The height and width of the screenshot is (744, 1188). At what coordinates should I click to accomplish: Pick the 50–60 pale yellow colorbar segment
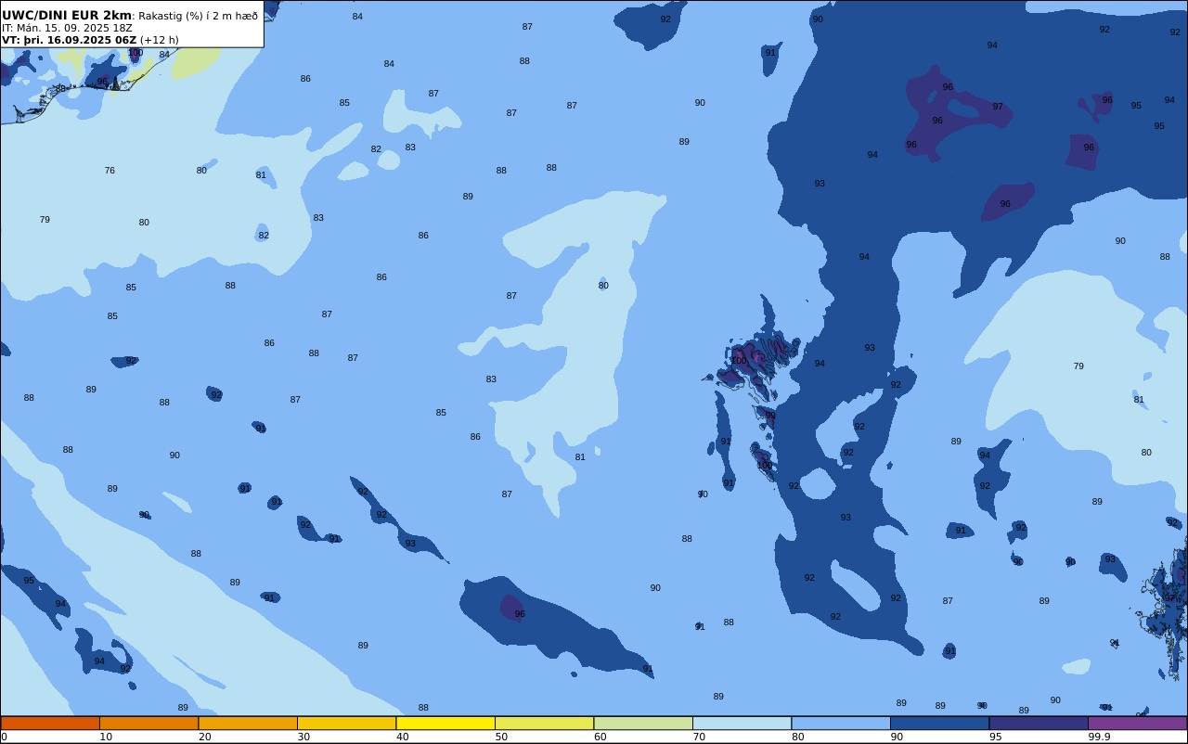544,723
